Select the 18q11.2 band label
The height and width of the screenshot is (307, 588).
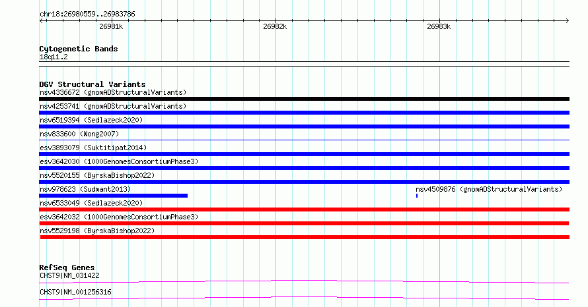pos(54,57)
